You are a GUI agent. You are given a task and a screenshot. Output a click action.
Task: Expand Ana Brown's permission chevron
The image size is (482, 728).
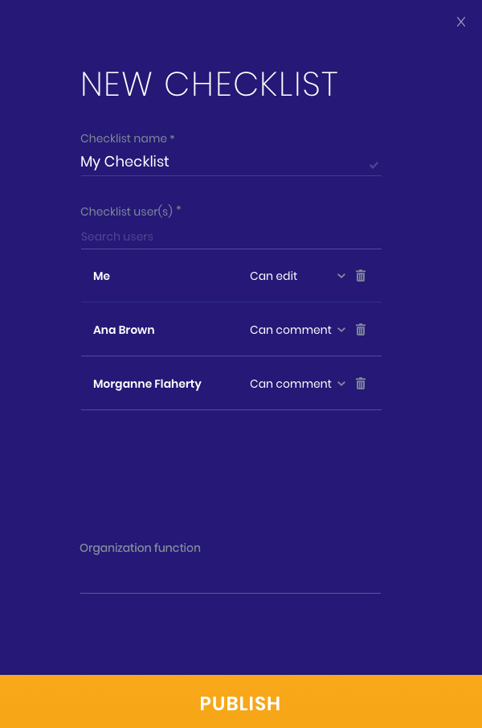tap(341, 330)
